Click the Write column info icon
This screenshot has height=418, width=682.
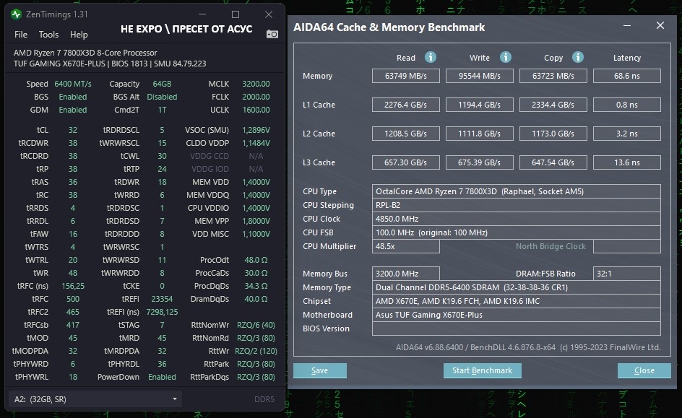pos(506,57)
